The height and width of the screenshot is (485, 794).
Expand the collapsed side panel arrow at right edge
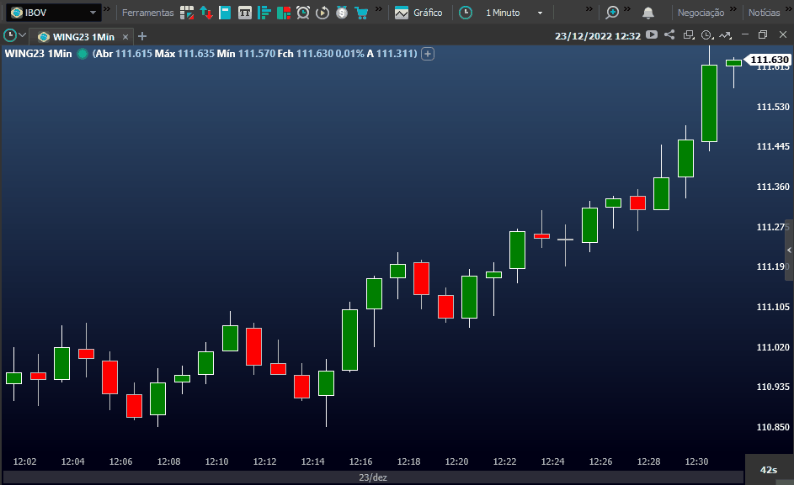[789, 250]
